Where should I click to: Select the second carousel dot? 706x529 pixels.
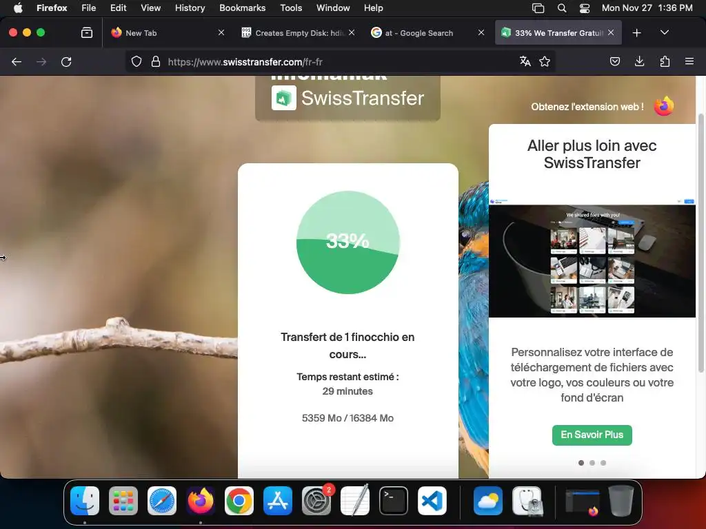592,463
